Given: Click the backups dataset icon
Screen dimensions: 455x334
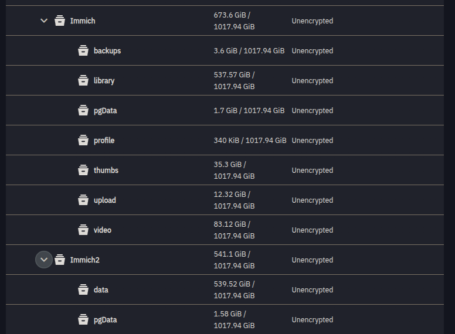Looking at the screenshot, I should point(83,51).
